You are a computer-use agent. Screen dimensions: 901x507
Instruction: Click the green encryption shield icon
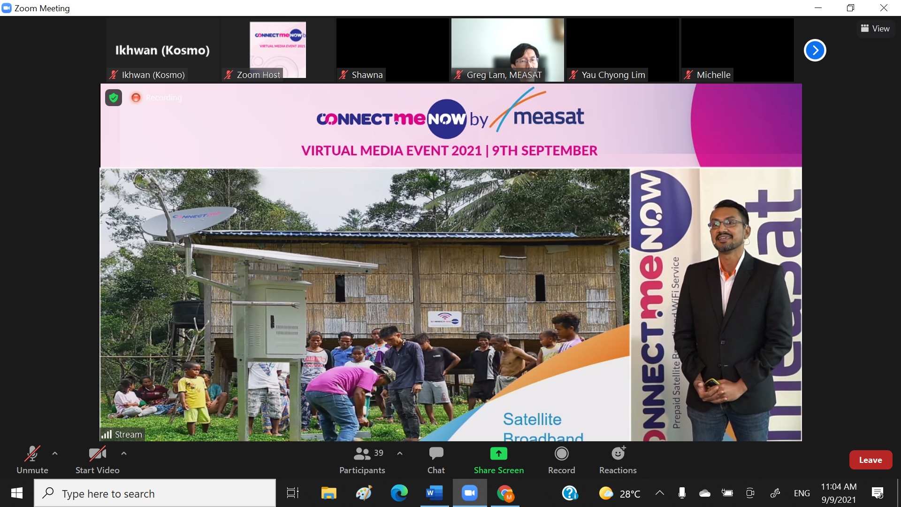point(114,98)
